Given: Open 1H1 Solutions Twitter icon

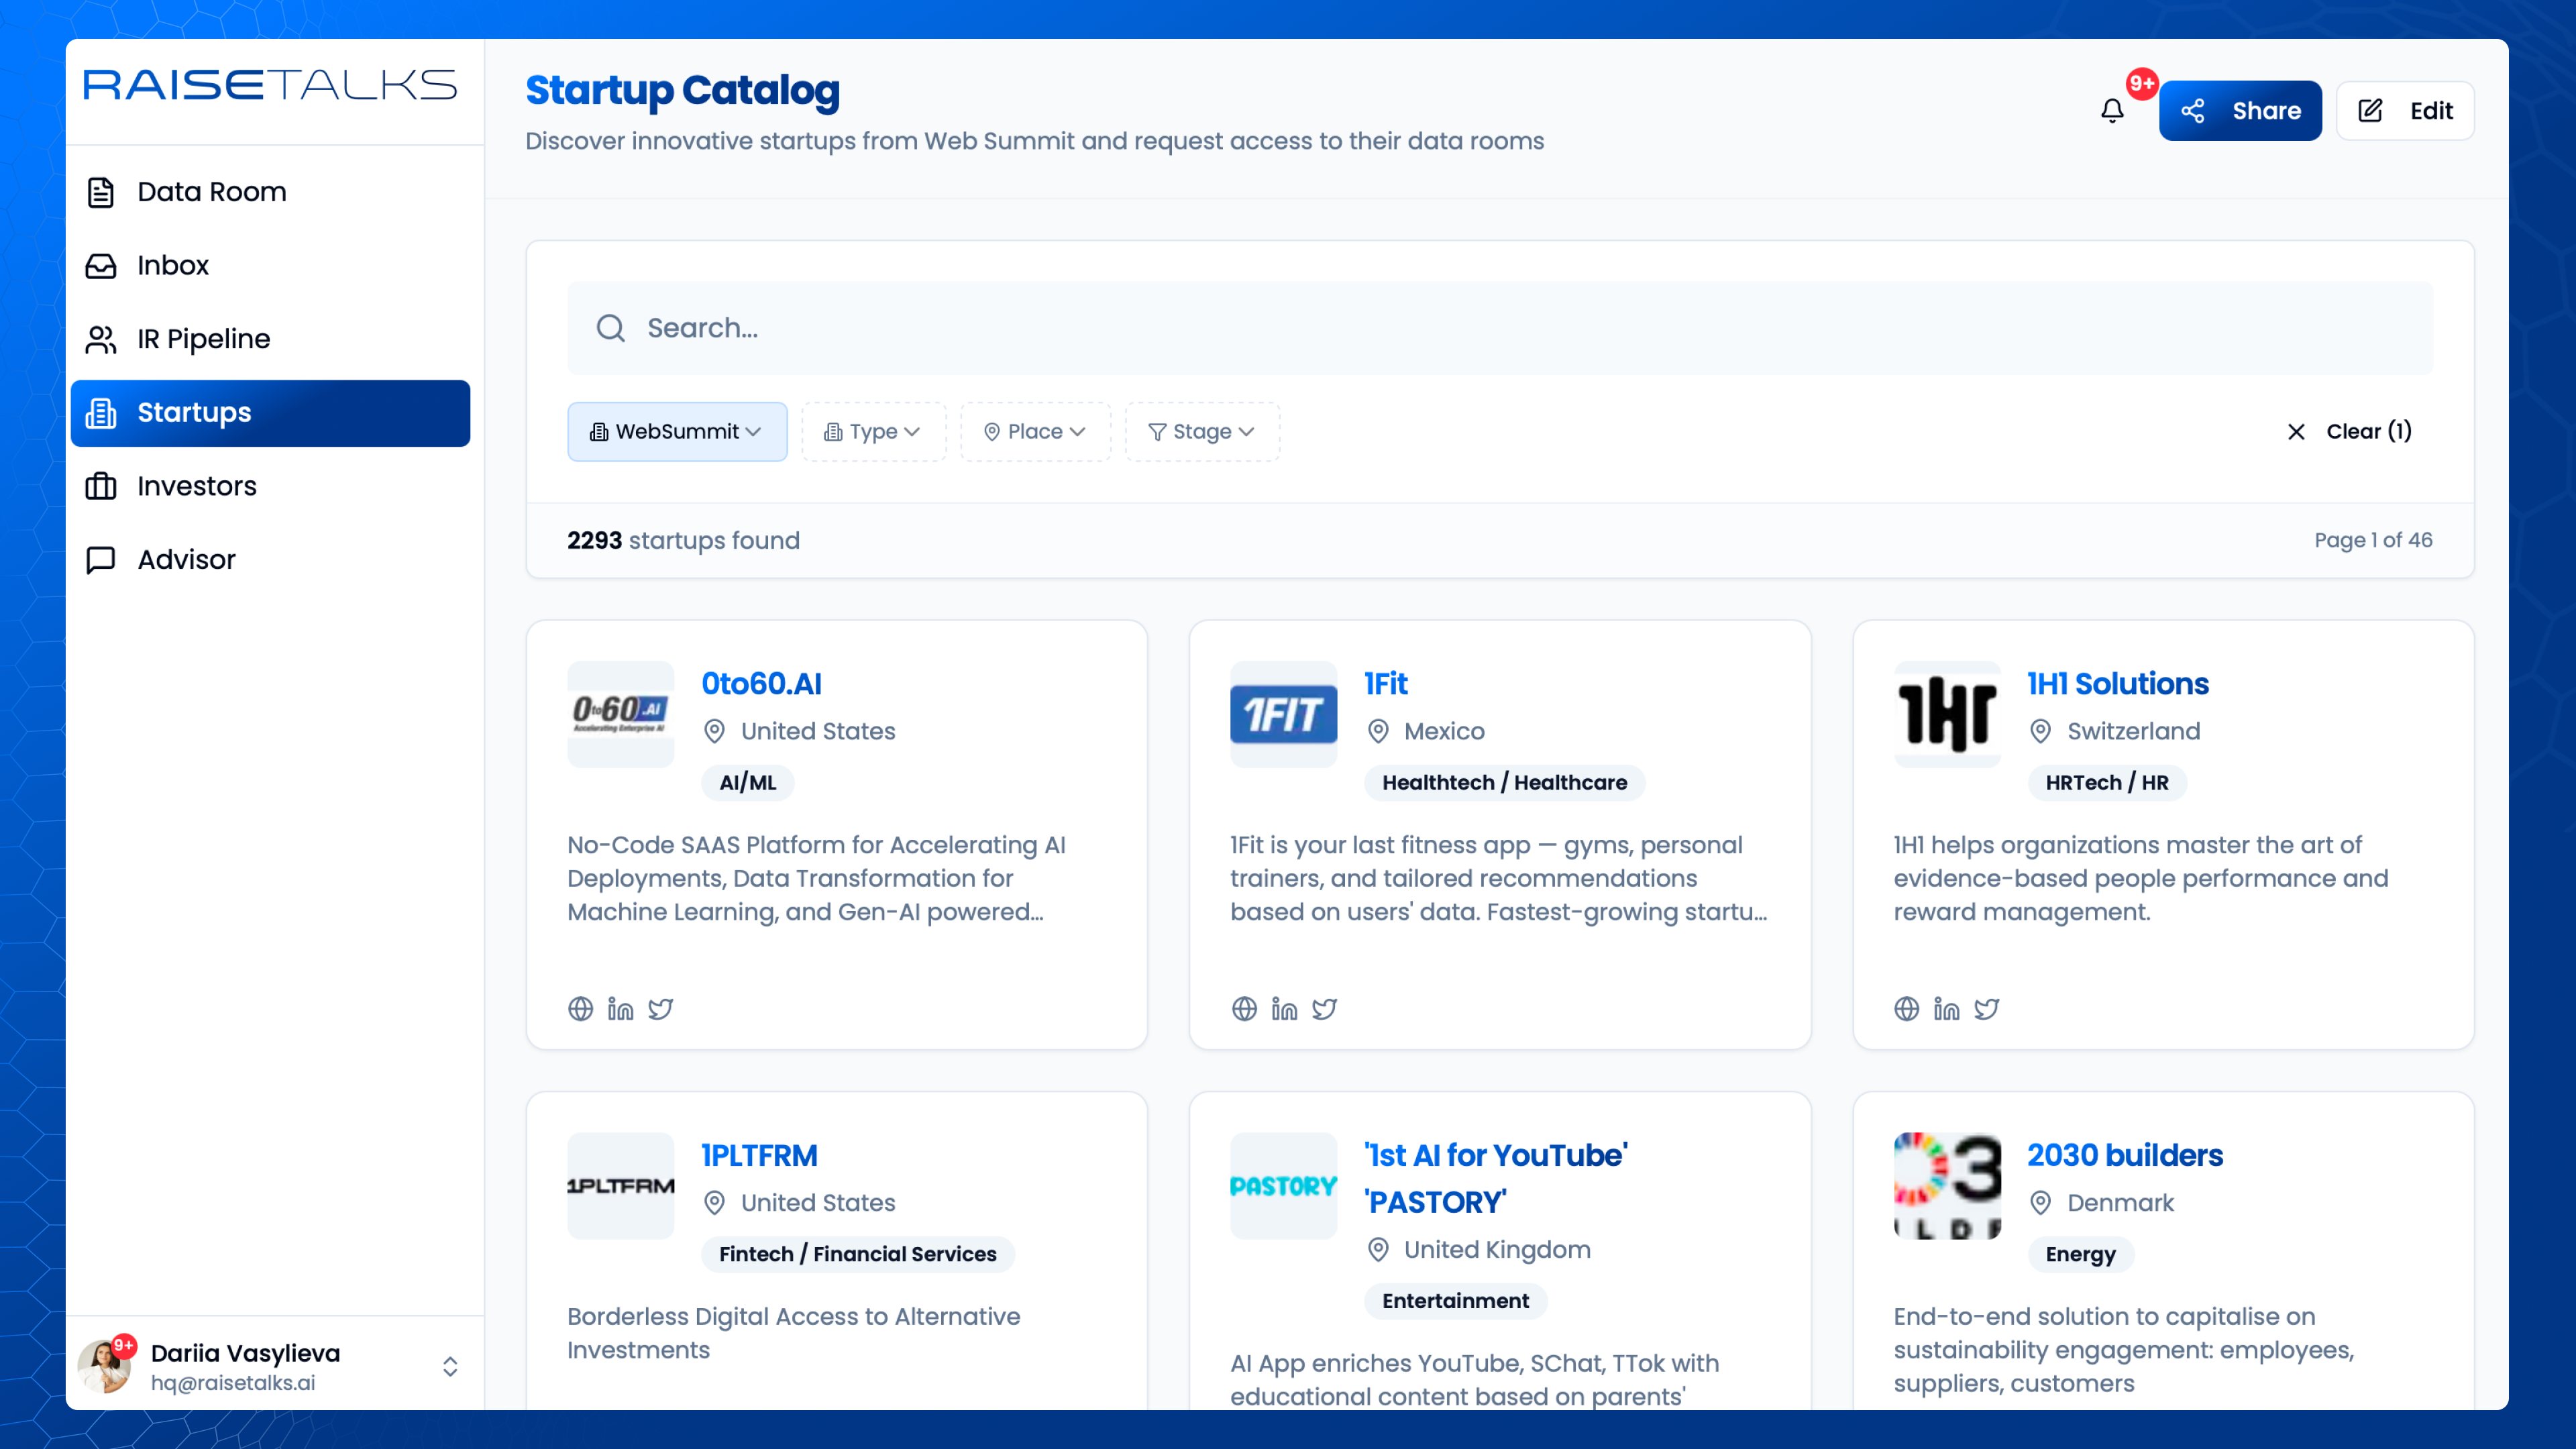Looking at the screenshot, I should pos(1987,1009).
